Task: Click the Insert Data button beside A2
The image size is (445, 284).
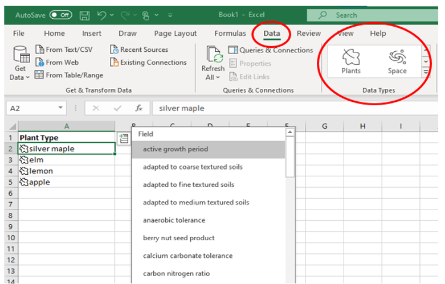Action: pyautogui.click(x=124, y=139)
